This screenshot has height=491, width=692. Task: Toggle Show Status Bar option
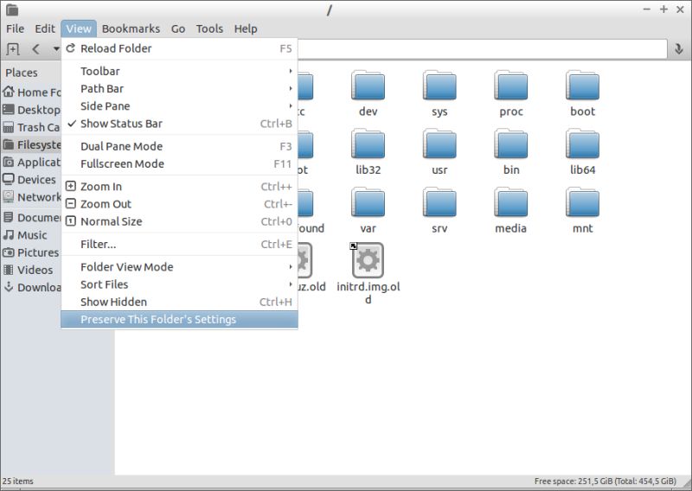pyautogui.click(x=180, y=124)
